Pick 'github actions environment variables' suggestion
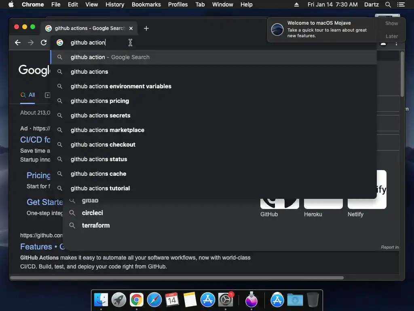The height and width of the screenshot is (311, 414). (213, 86)
